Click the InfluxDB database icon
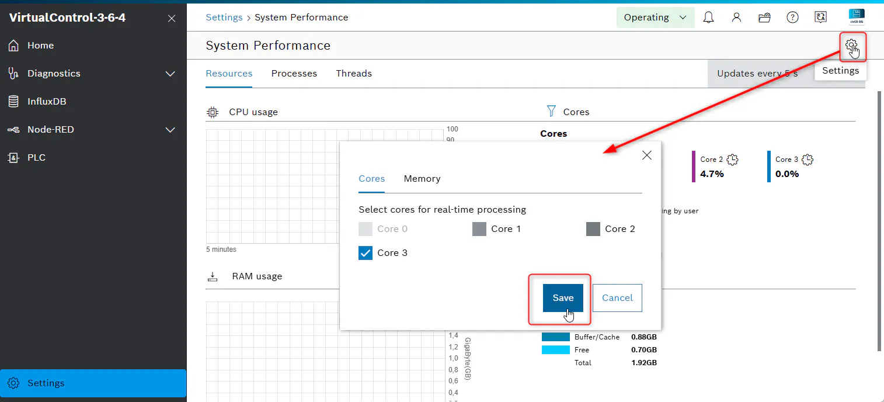The width and height of the screenshot is (884, 402). click(13, 101)
